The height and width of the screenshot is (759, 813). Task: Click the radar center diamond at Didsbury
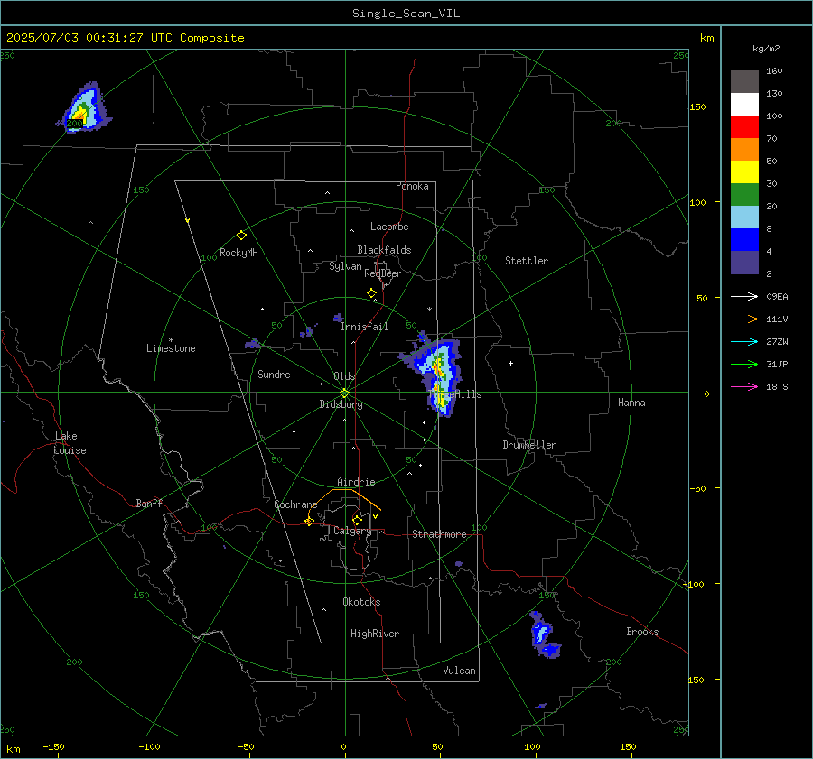point(345,393)
